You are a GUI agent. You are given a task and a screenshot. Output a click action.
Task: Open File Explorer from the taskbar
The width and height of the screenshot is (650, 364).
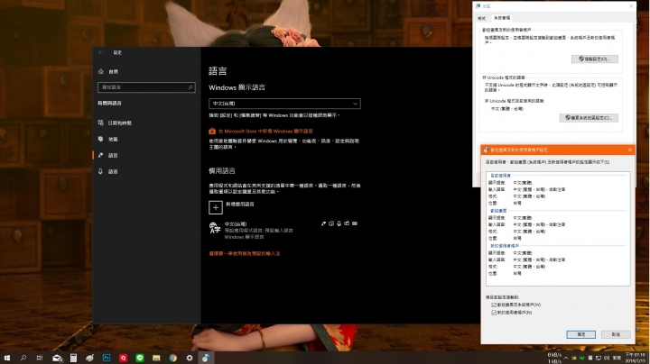(156, 358)
